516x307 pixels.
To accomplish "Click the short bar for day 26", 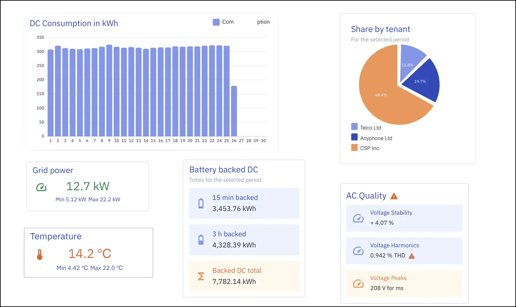I will 234,111.
